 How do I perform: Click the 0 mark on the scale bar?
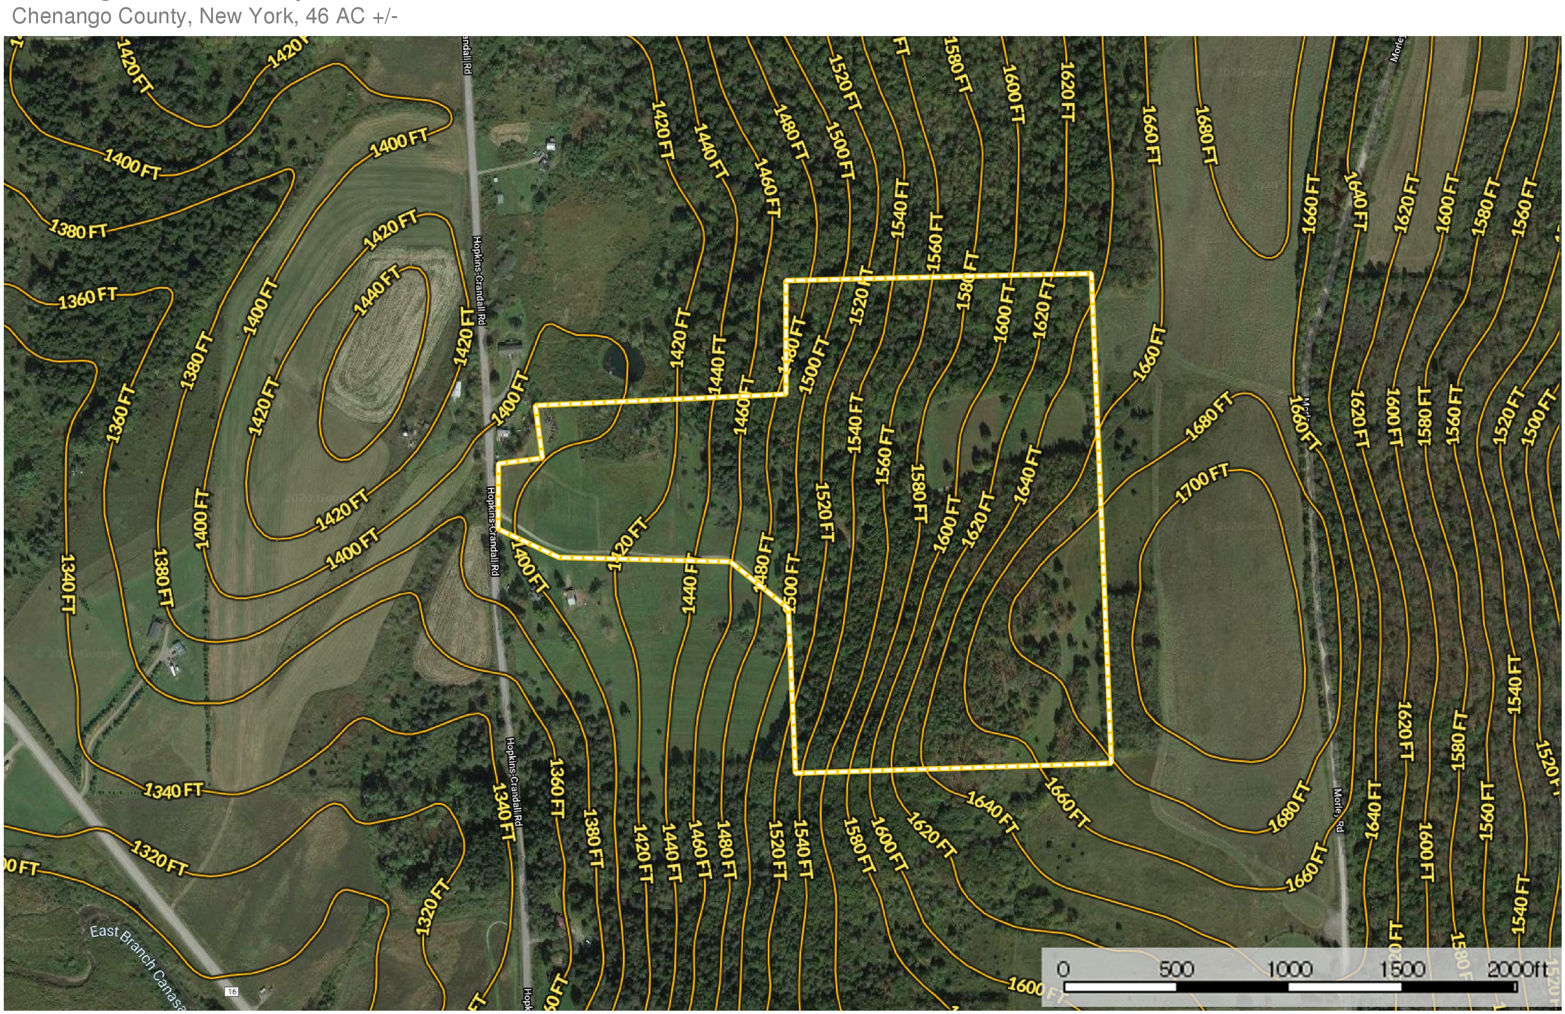click(x=1063, y=969)
